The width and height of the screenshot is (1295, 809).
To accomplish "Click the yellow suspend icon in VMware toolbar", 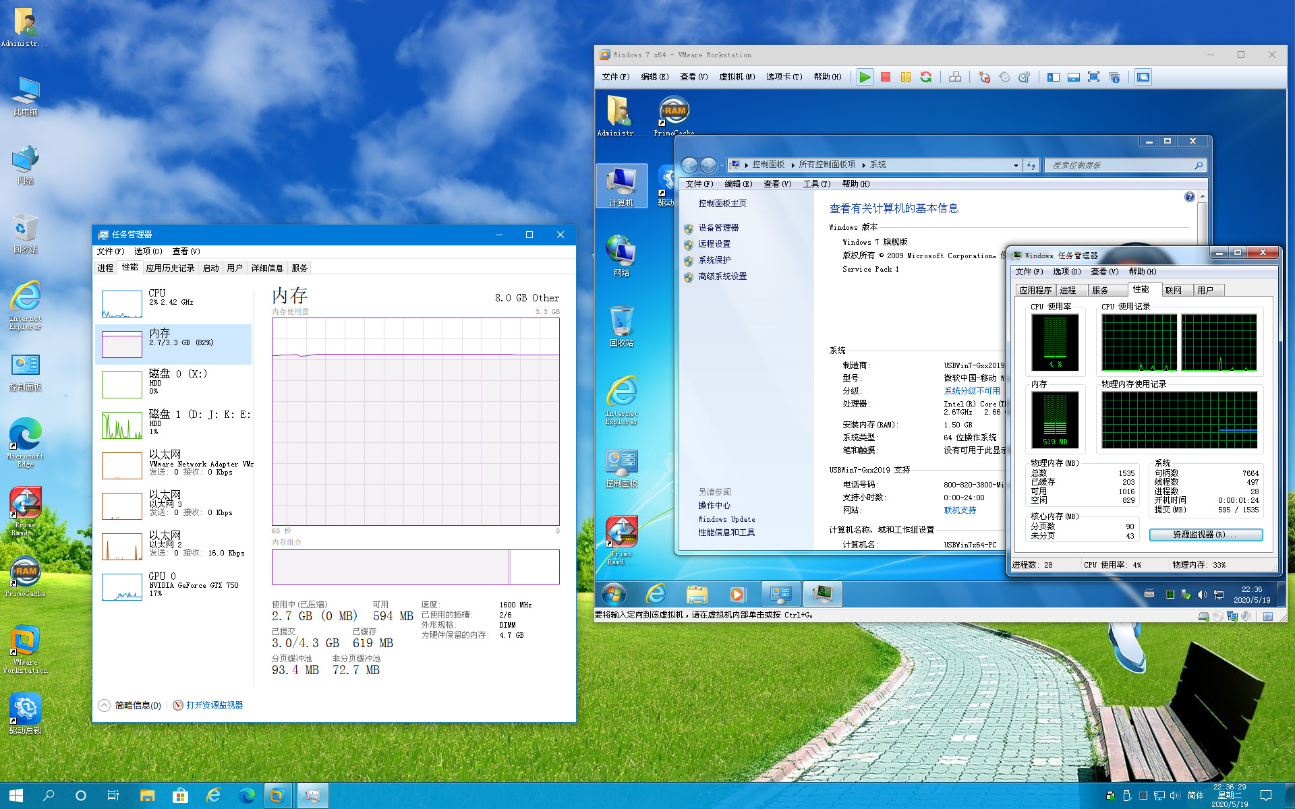I will coord(906,77).
